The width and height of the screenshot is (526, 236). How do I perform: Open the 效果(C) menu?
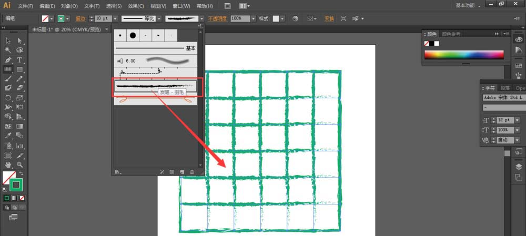136,6
